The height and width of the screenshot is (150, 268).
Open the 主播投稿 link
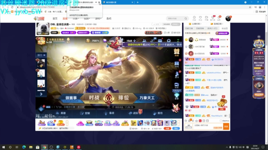[195, 24]
